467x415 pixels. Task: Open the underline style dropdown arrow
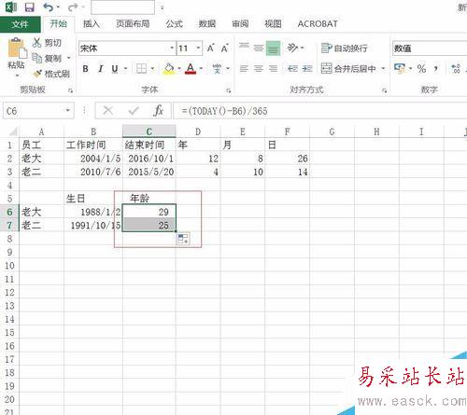coord(126,69)
